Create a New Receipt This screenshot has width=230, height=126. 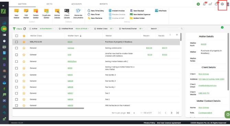tap(137, 11)
